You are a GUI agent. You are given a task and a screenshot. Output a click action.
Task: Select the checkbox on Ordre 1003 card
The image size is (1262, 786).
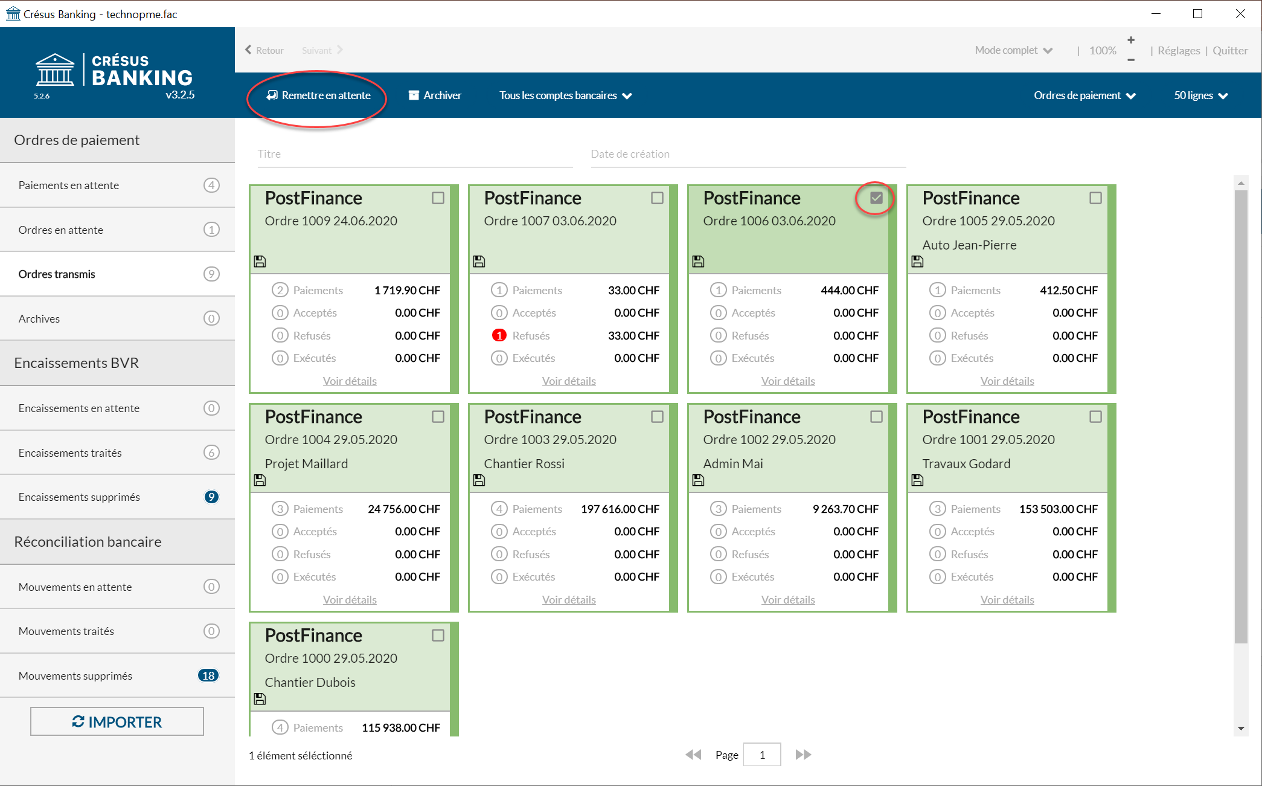click(x=658, y=416)
